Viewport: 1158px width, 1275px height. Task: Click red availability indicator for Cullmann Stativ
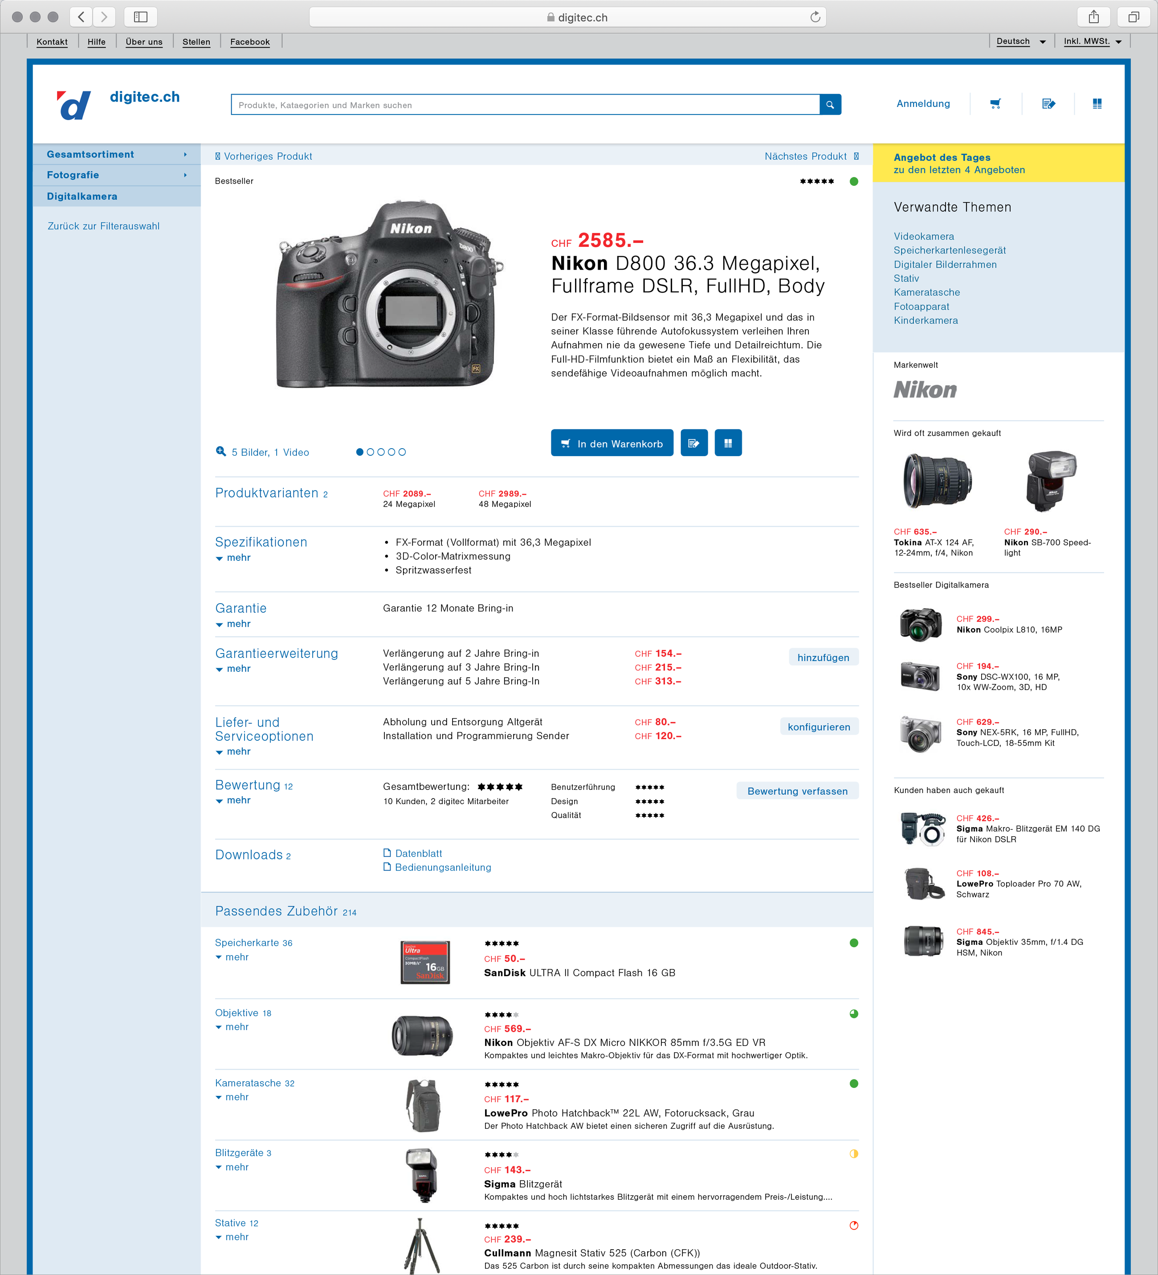(x=854, y=1226)
